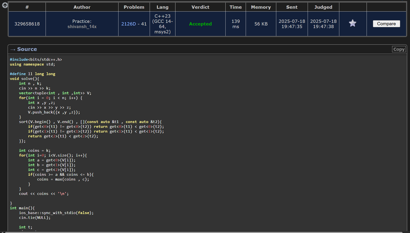Click the star favorite icon
This screenshot has height=233, width=410.
tap(353, 24)
